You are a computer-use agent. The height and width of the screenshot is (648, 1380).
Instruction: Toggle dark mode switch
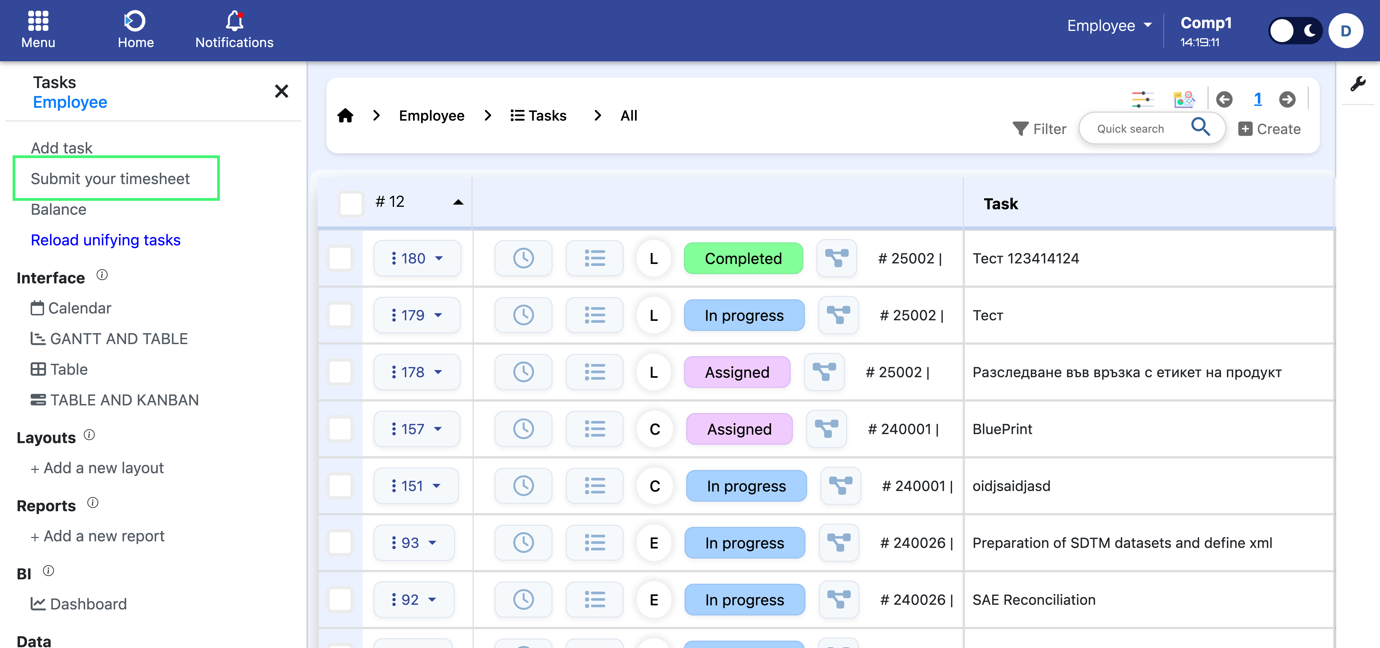point(1295,31)
